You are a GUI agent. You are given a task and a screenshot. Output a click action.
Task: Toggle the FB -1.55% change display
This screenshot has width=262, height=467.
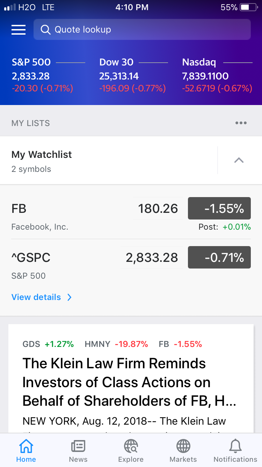[x=219, y=209]
